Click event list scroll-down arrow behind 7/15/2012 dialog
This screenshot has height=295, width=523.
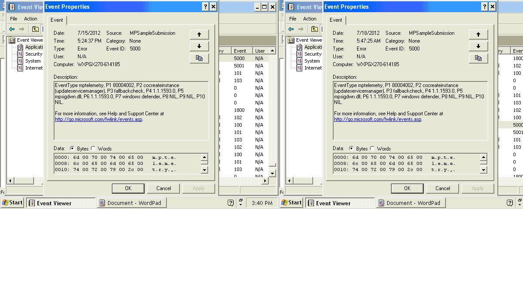(273, 173)
